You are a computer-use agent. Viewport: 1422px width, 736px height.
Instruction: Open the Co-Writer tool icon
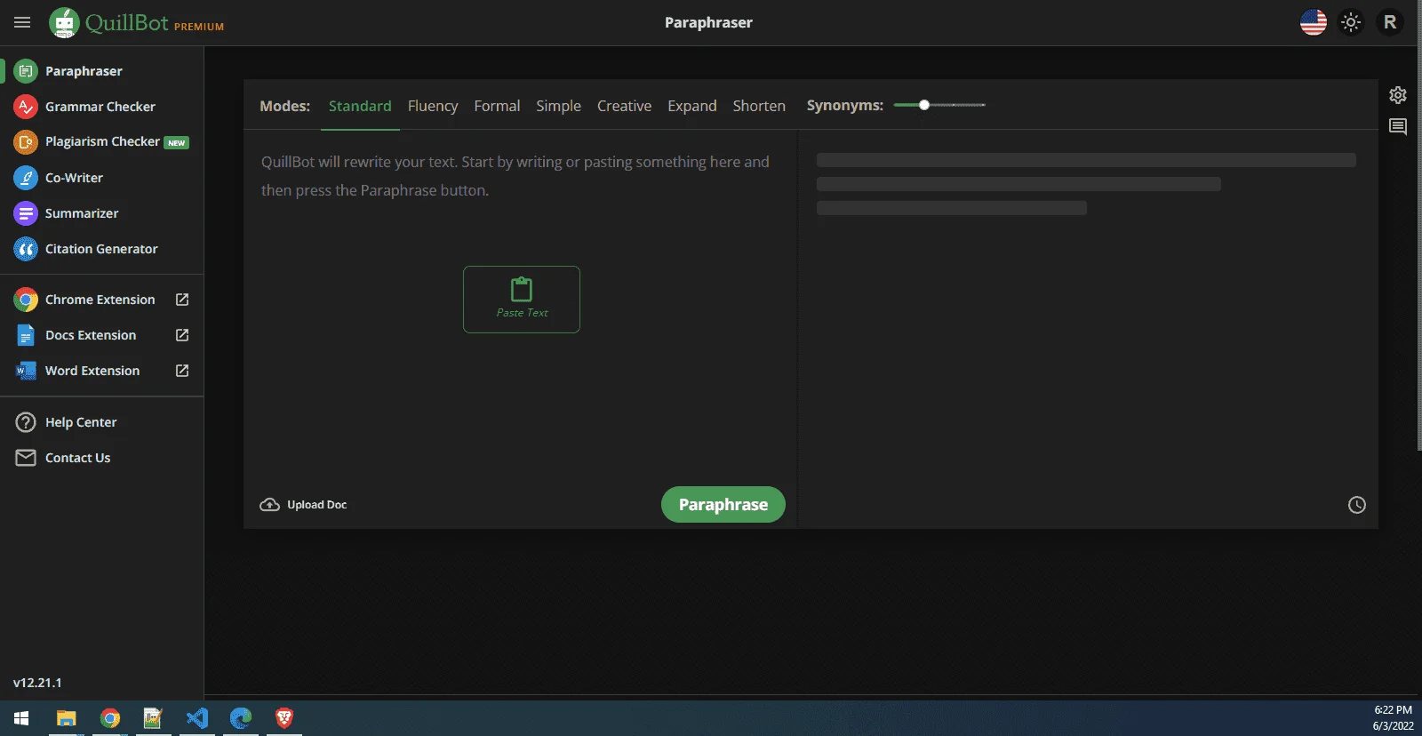tap(26, 178)
